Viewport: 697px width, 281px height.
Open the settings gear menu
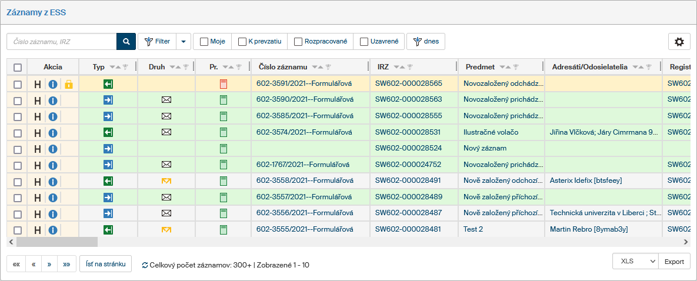click(679, 42)
